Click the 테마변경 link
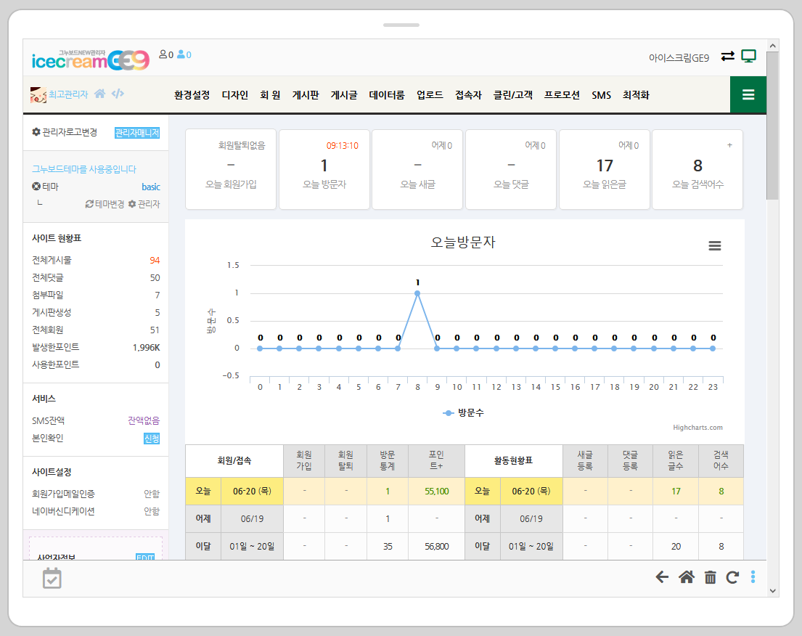Screen dimensions: 802x636 (x=105, y=204)
